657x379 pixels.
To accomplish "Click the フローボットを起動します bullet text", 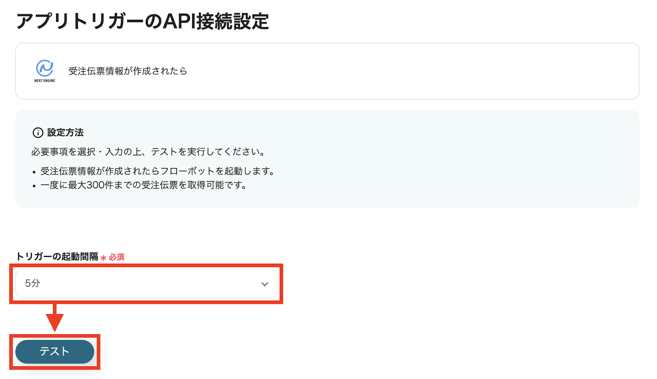I will click(157, 171).
